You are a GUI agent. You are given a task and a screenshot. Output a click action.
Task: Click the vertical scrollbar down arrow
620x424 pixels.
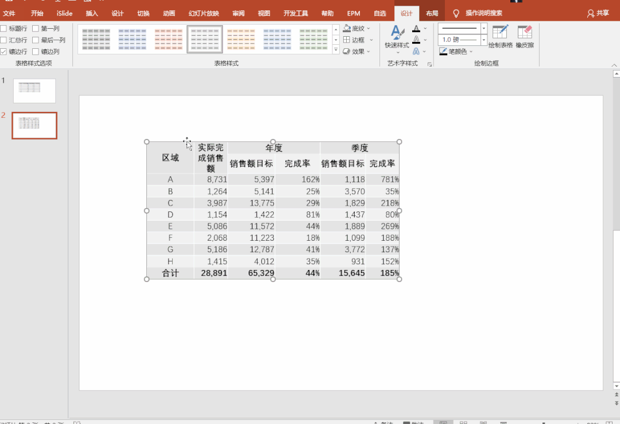tap(616, 386)
